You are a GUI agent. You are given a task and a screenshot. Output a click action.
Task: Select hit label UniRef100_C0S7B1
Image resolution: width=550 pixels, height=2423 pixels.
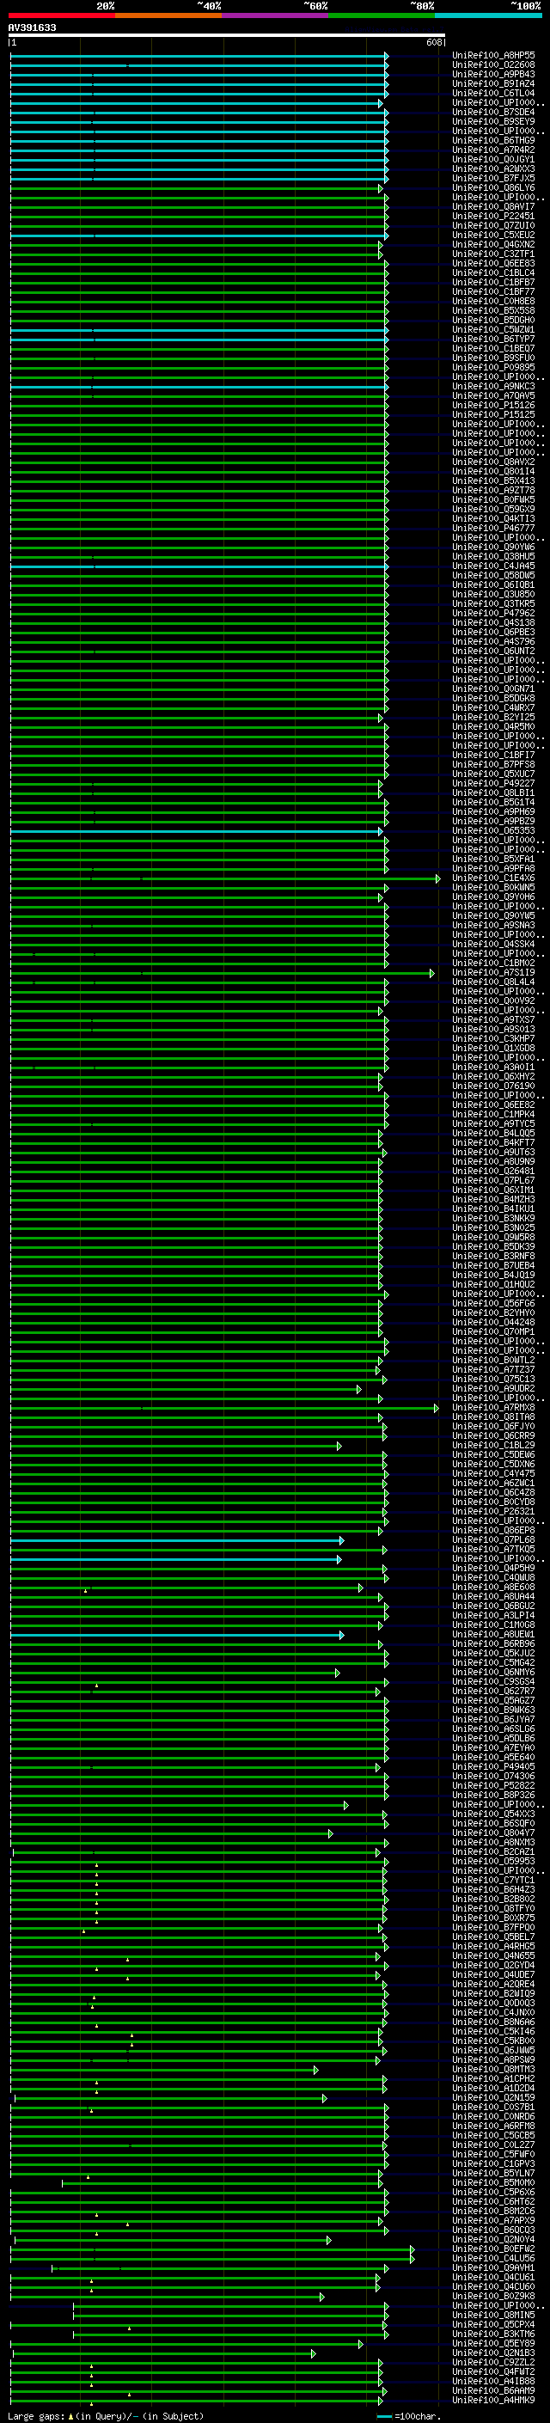[x=493, y=2107]
